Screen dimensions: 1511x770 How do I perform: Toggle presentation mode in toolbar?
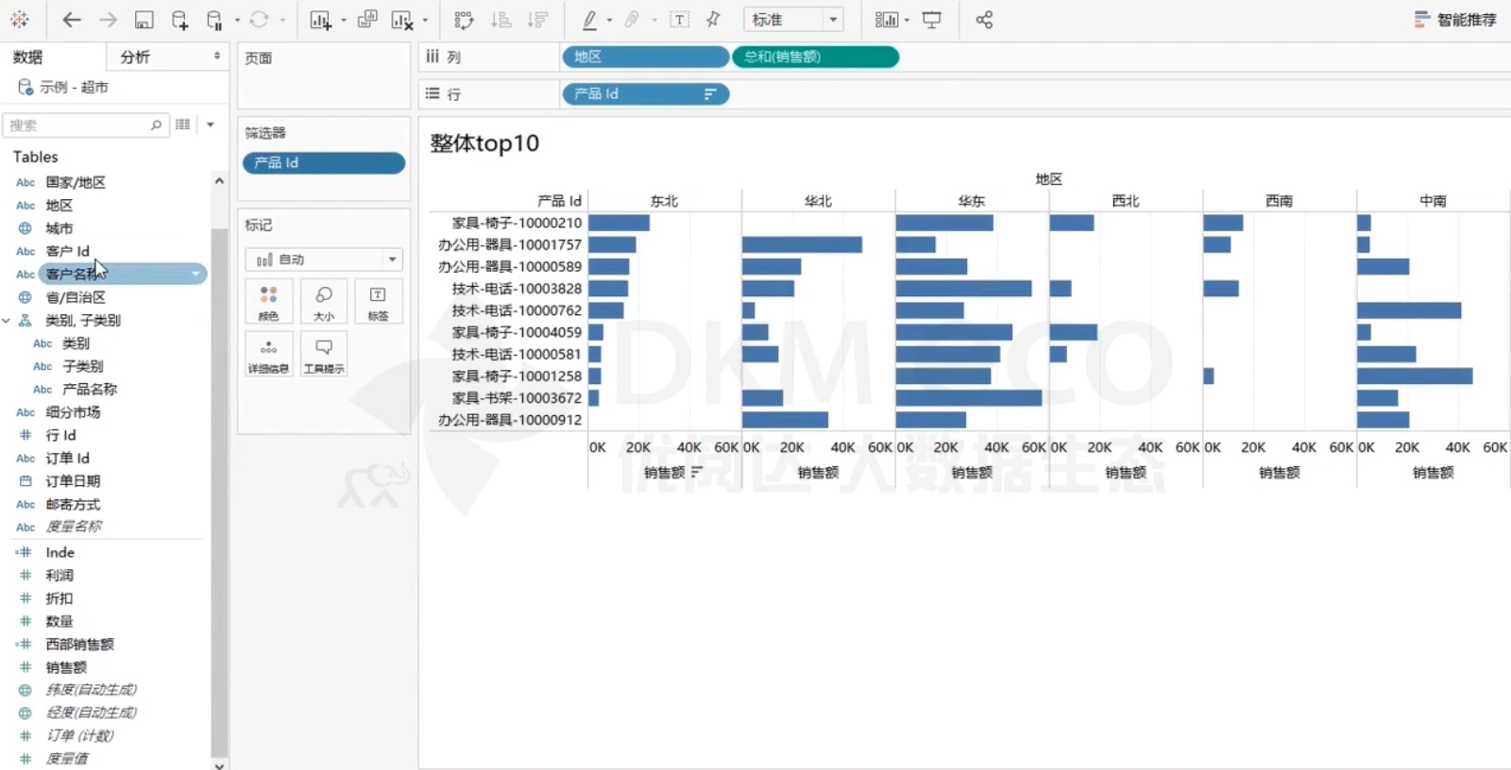932,20
